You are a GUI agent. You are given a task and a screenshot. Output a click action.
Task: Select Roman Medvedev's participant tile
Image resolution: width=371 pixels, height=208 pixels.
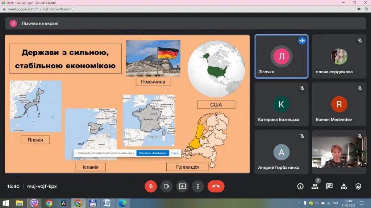tap(339, 104)
